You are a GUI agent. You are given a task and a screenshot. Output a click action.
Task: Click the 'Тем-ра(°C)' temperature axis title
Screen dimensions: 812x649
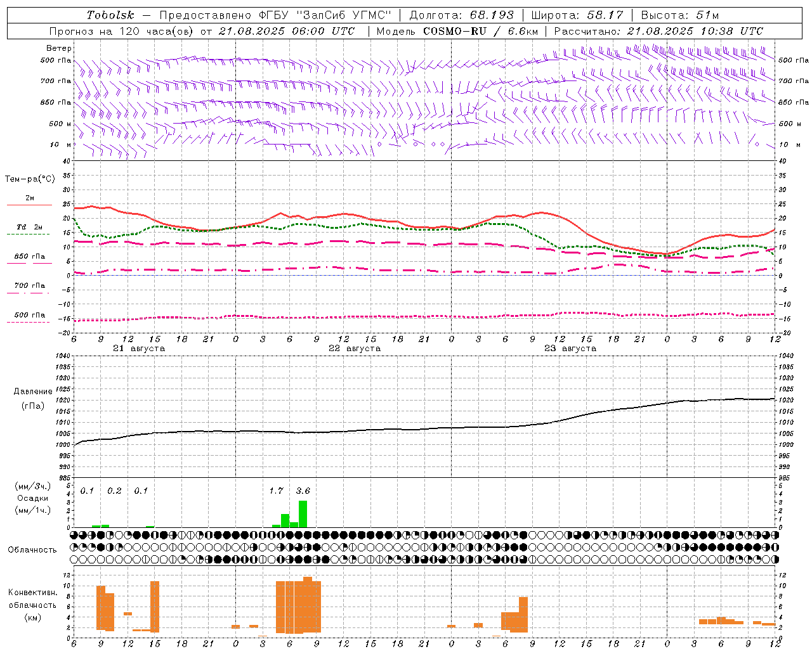pos(30,179)
